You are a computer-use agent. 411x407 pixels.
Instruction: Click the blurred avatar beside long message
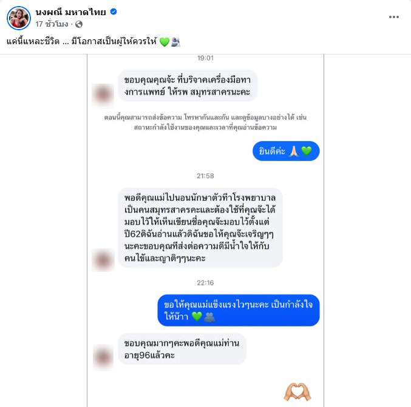point(103,260)
